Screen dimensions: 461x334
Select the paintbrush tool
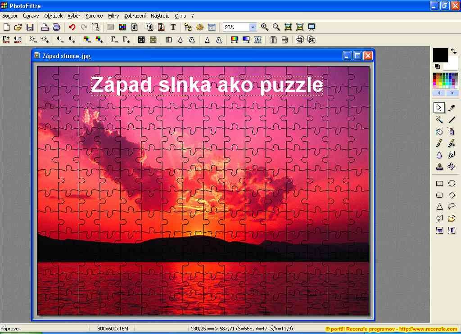pos(439,143)
